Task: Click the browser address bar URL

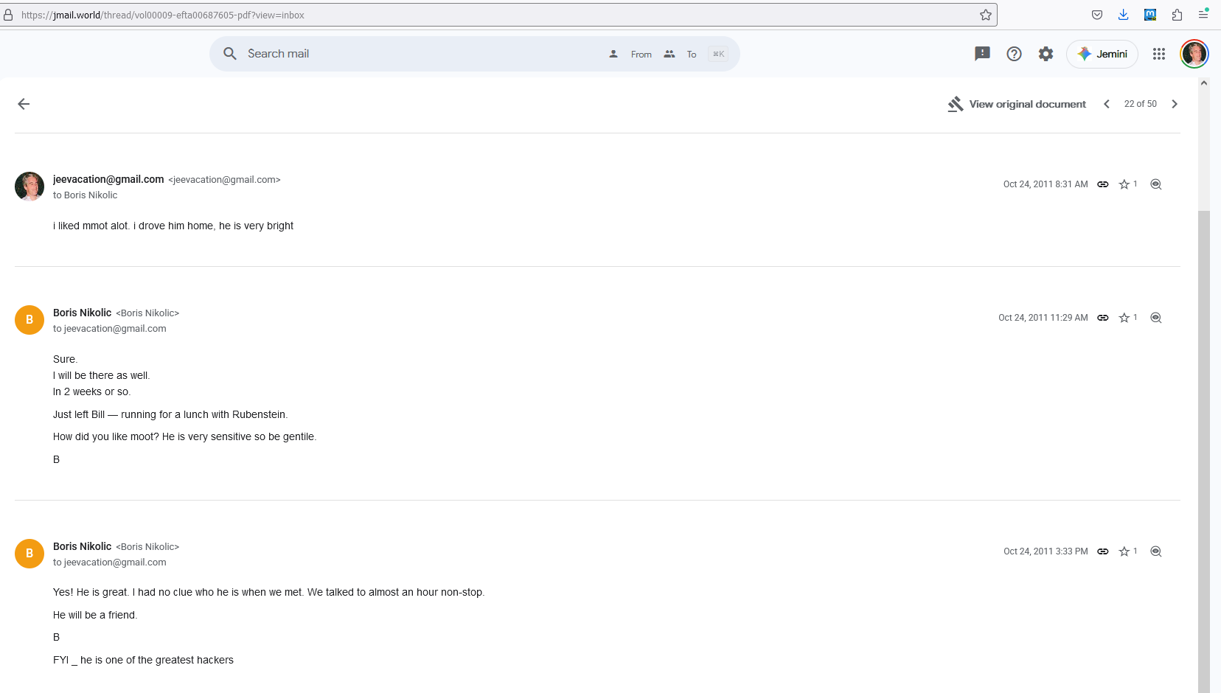Action: pyautogui.click(x=163, y=15)
